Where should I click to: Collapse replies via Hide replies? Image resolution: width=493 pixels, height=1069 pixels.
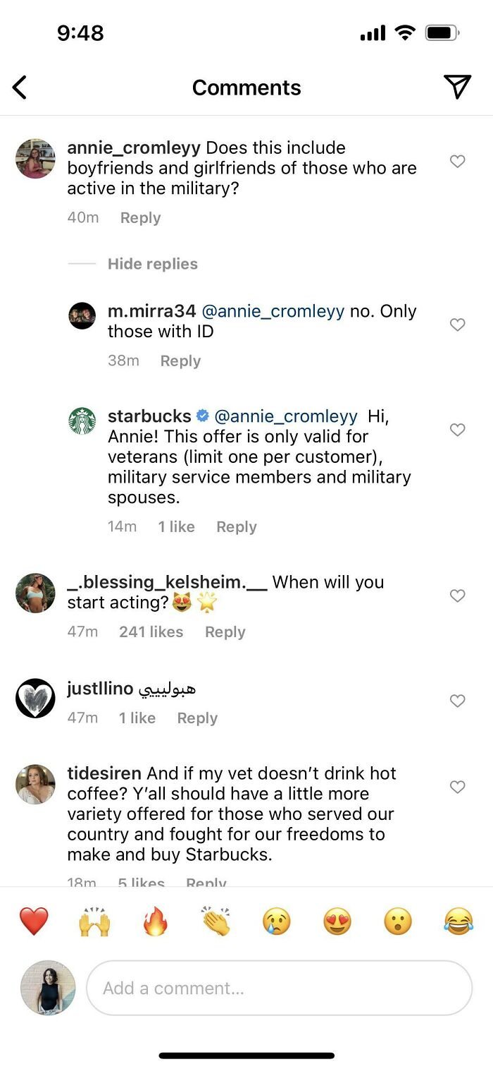[x=152, y=263]
